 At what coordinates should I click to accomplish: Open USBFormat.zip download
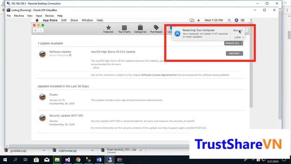[67, 151]
